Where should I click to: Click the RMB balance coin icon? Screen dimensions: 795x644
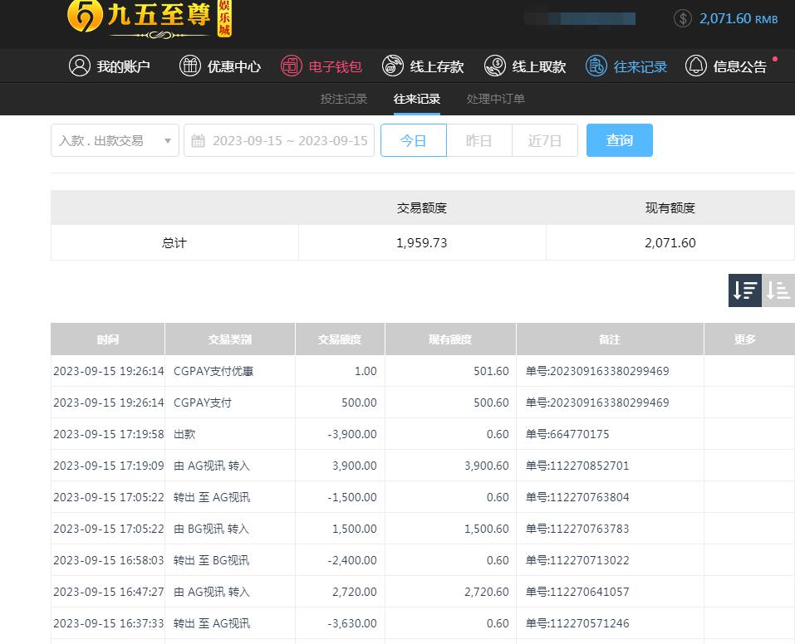(683, 18)
